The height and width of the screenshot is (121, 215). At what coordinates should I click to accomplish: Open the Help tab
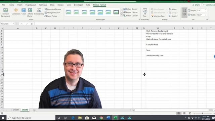click(x=88, y=5)
